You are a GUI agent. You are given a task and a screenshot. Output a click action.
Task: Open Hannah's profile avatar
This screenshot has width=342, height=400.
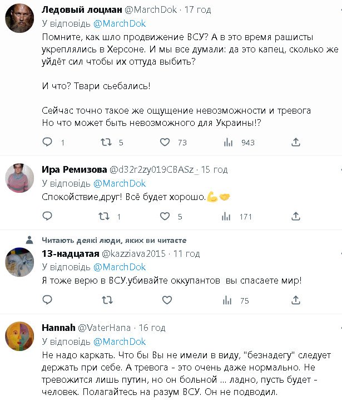click(20, 336)
